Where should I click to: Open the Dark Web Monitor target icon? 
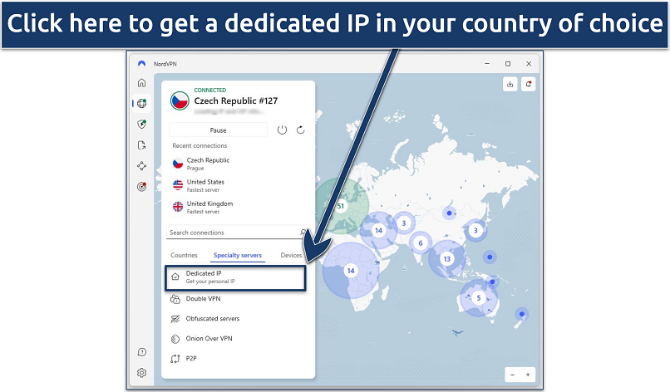coord(141,187)
